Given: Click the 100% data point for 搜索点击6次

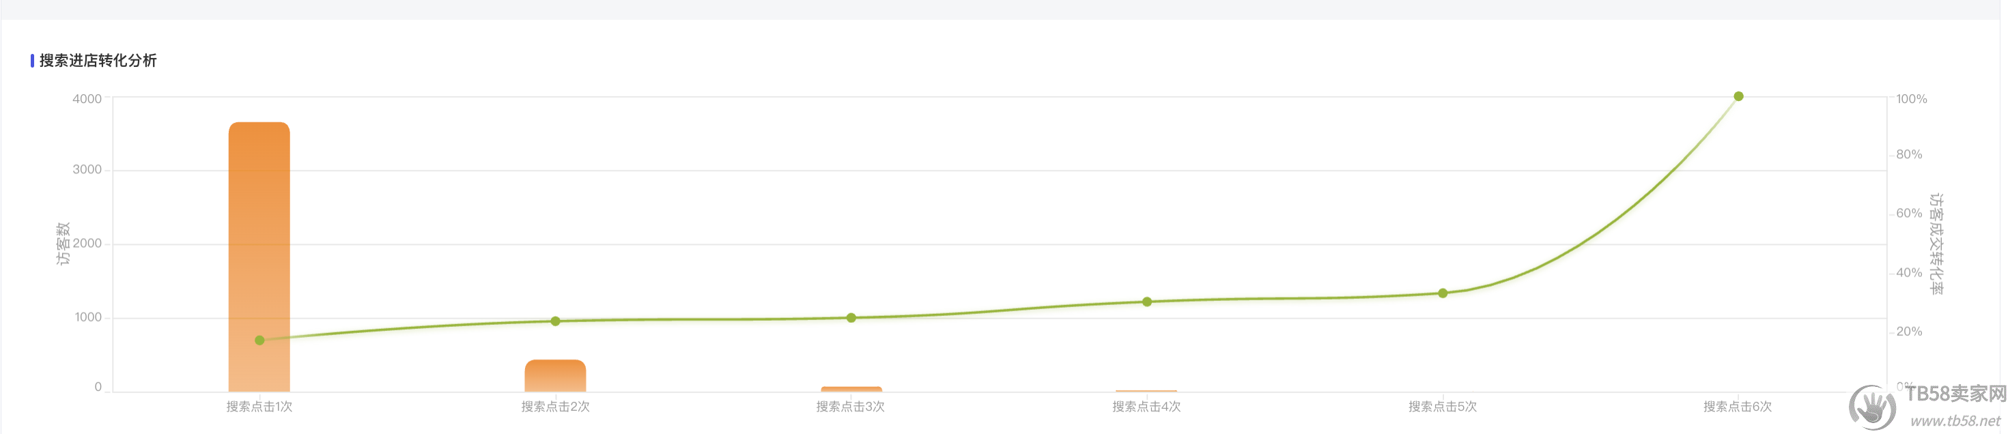Looking at the screenshot, I should pyautogui.click(x=1738, y=97).
